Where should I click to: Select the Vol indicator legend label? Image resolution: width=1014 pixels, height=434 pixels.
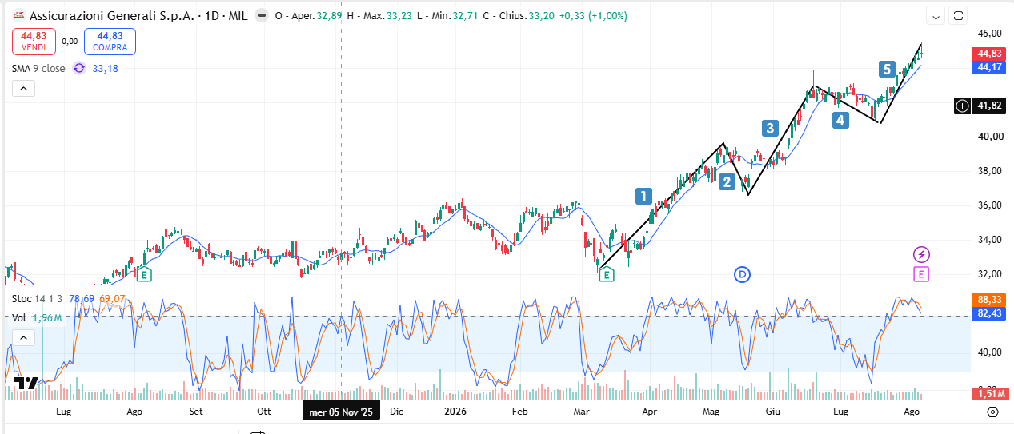(x=18, y=317)
